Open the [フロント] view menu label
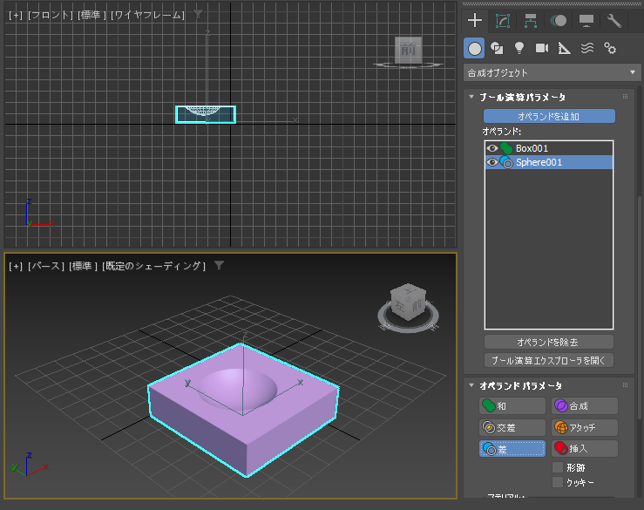This screenshot has height=510, width=644. pyautogui.click(x=50, y=15)
